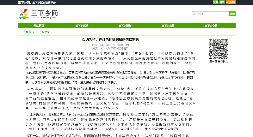Click the green 注册 register button
253x137 pixels.
215,2
